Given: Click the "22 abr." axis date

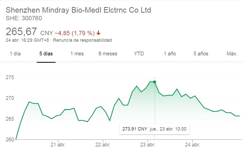Looking at the screenshot, I should coord(103,145).
